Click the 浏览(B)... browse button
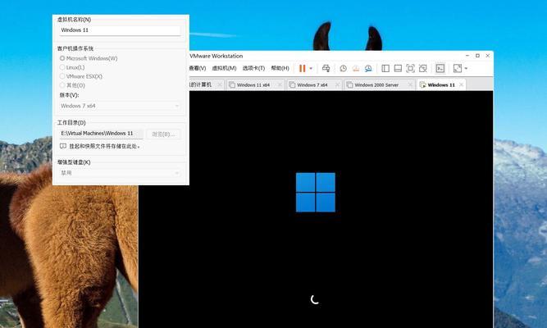547x328 pixels. pyautogui.click(x=163, y=134)
